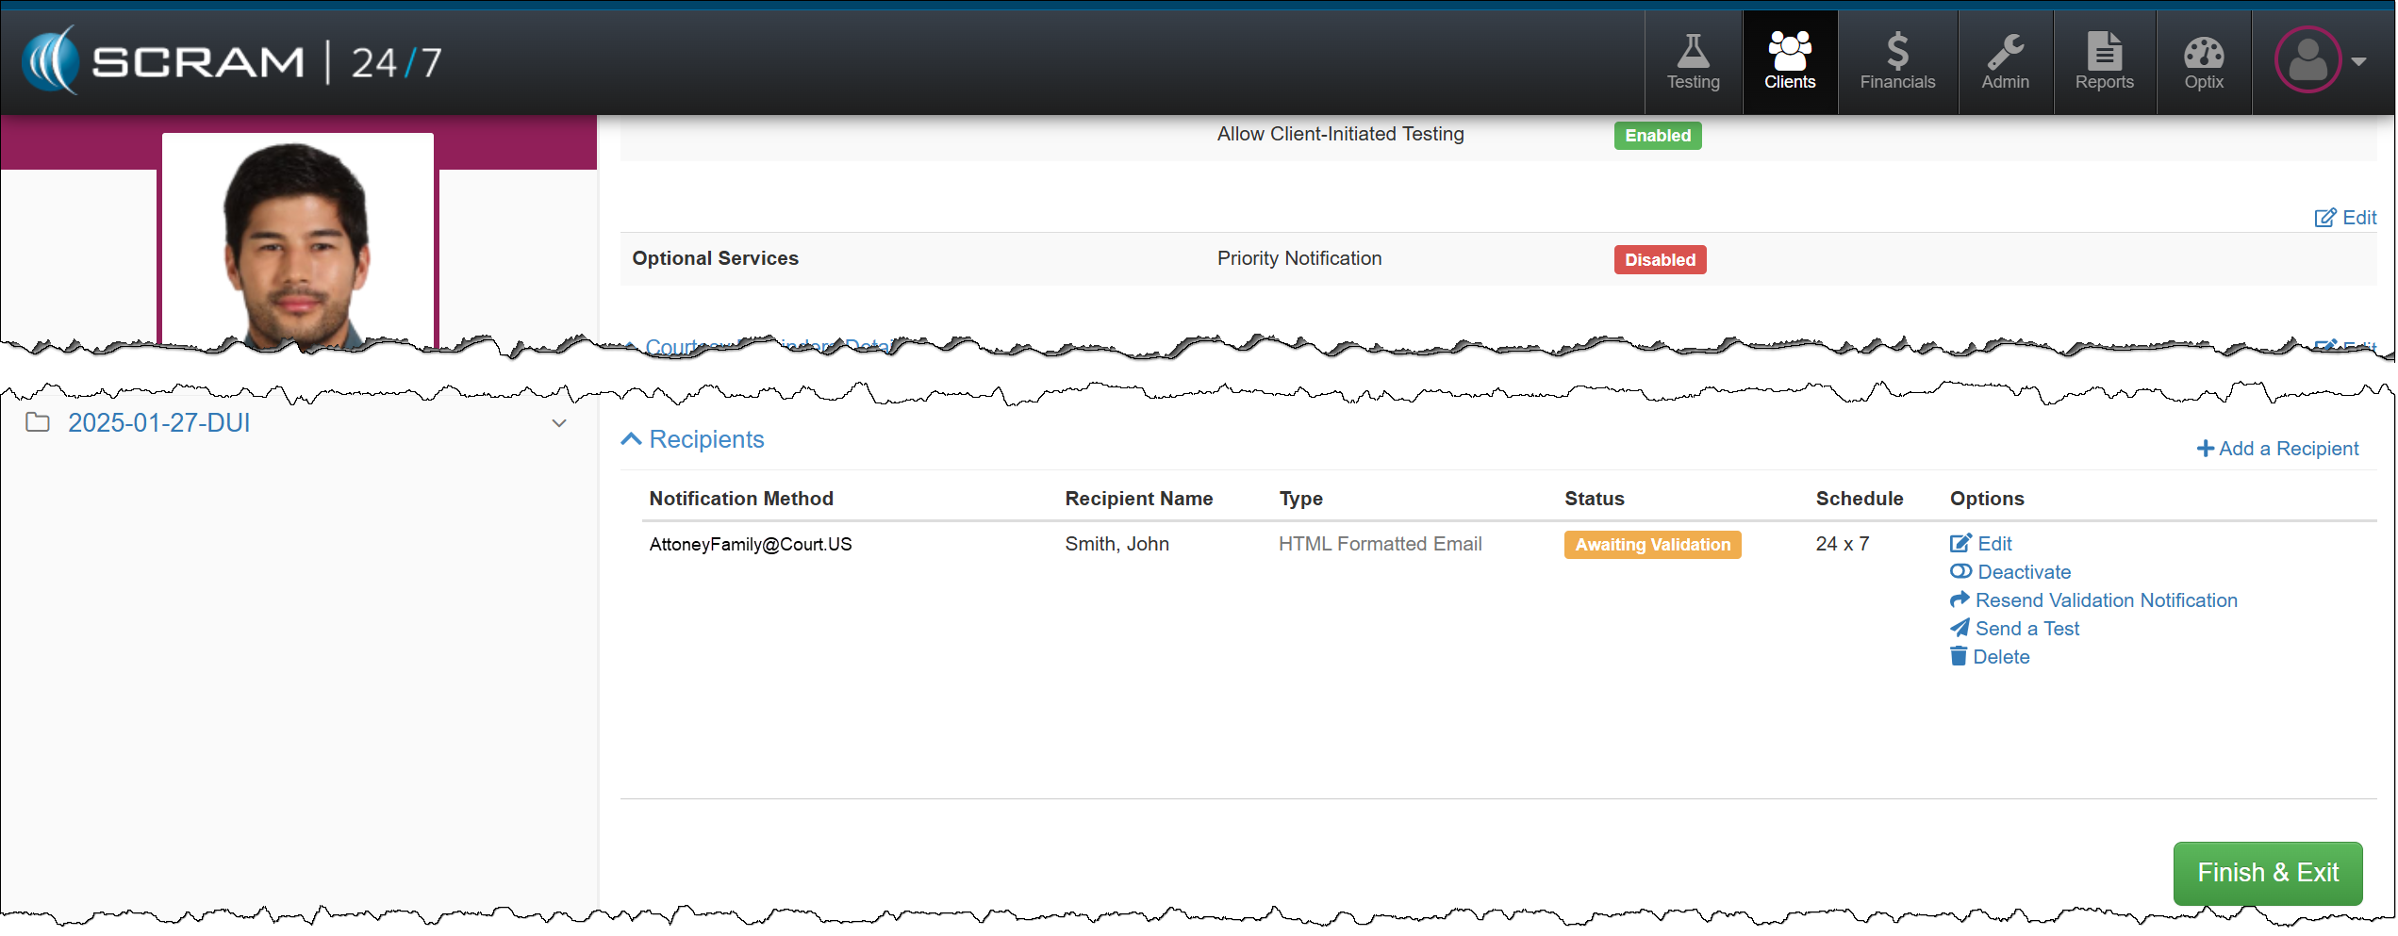Collapse the Recipients section

[631, 439]
